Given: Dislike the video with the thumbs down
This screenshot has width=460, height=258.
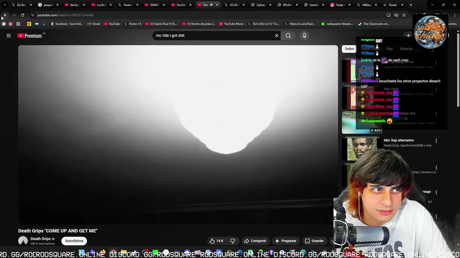Looking at the screenshot, I should pyautogui.click(x=233, y=241).
